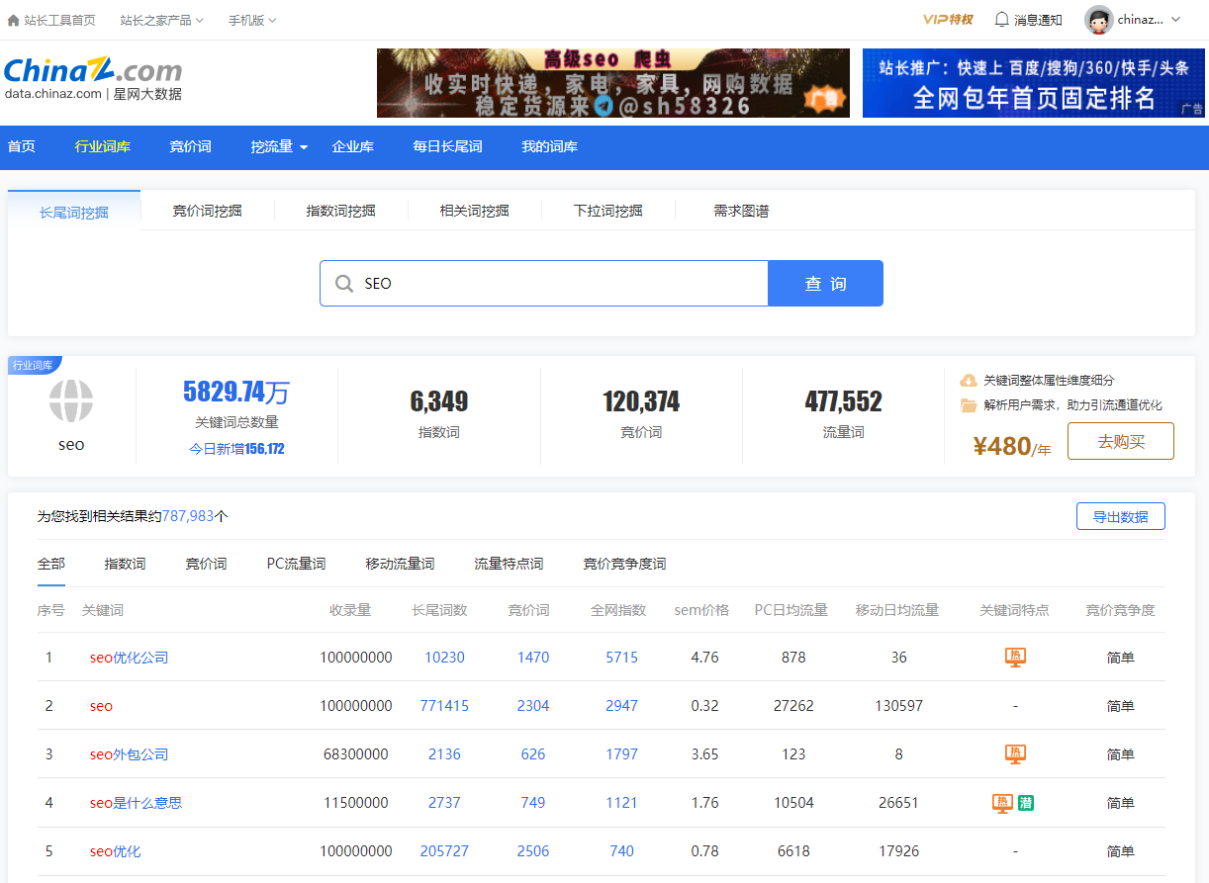Click long-tail count 771415
Viewport: 1209px width, 883px height.
tap(444, 706)
